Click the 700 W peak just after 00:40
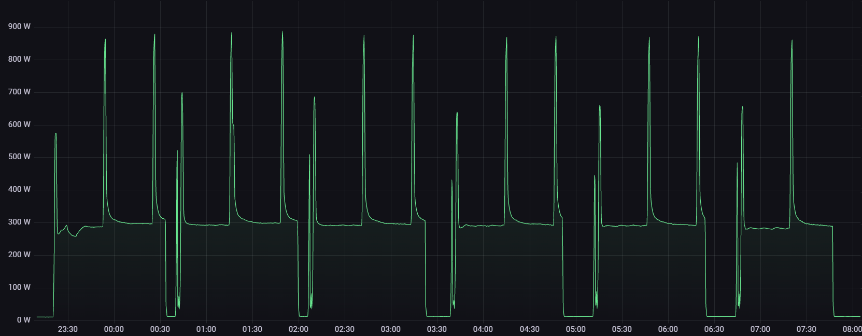Screen dimensions: 862x336 pyautogui.click(x=182, y=93)
